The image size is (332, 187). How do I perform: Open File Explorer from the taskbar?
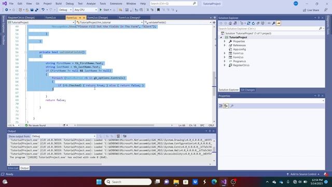tap(176, 182)
